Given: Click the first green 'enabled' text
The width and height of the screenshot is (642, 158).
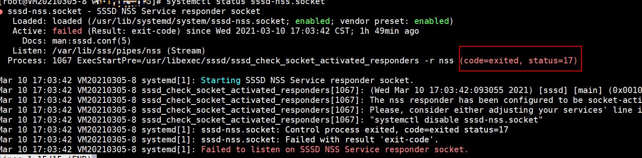Looking at the screenshot, I should point(312,21).
